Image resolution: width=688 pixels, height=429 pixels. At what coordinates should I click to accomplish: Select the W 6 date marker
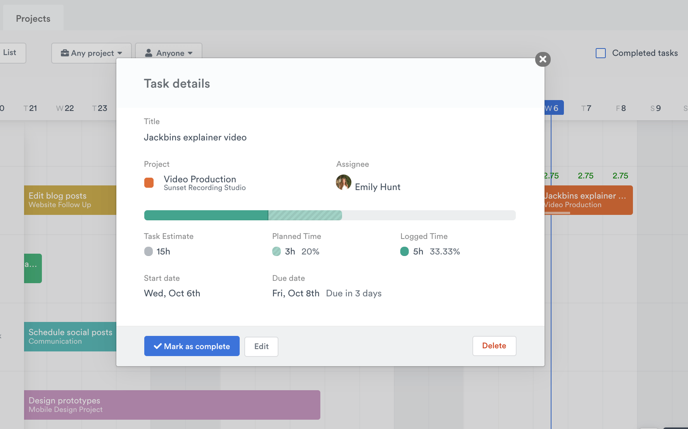click(x=552, y=108)
